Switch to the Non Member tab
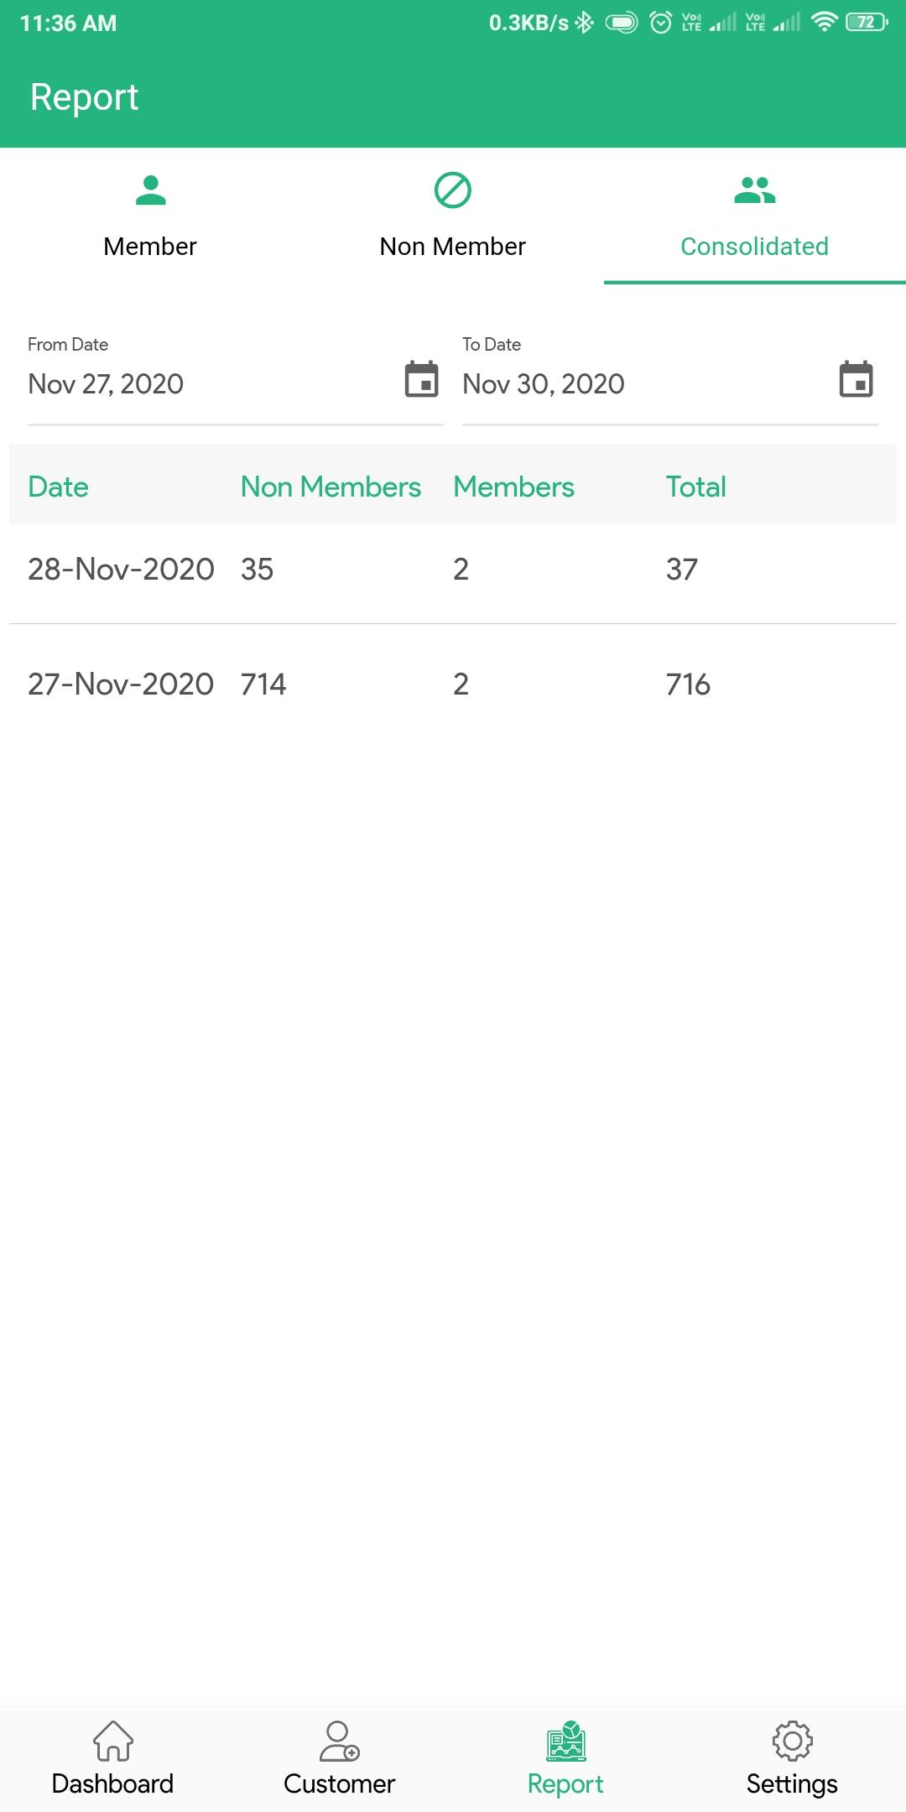This screenshot has width=906, height=1812. point(453,216)
